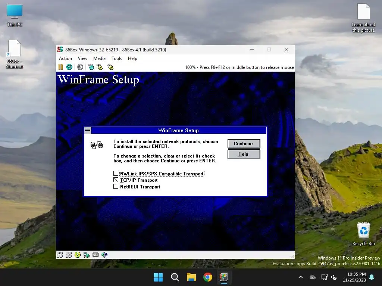Enable the NetBEUI Transport checkbox
This screenshot has height=286, width=382.
point(116,187)
